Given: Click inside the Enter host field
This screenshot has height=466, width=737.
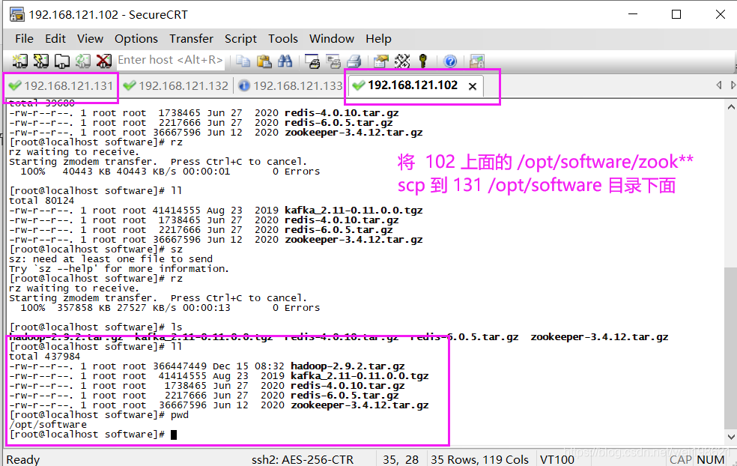Looking at the screenshot, I should (170, 60).
